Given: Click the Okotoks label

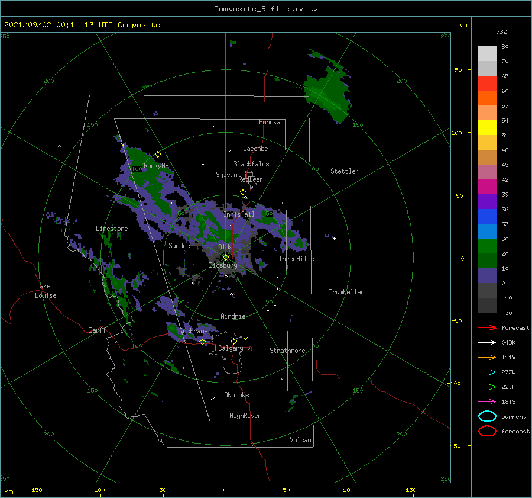Looking at the screenshot, I should click(236, 395).
